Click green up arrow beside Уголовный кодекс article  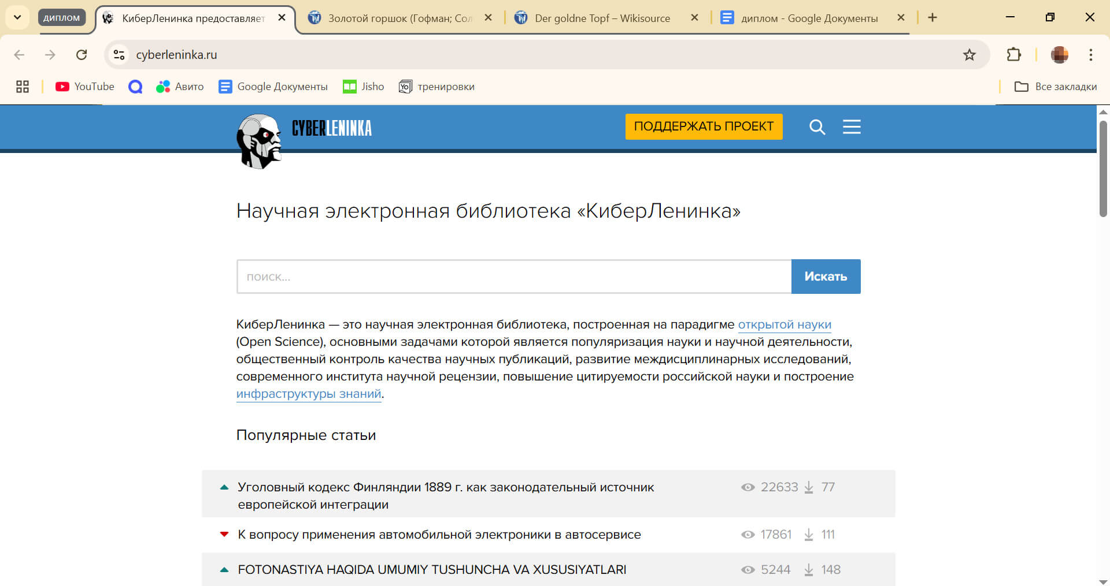tap(224, 487)
